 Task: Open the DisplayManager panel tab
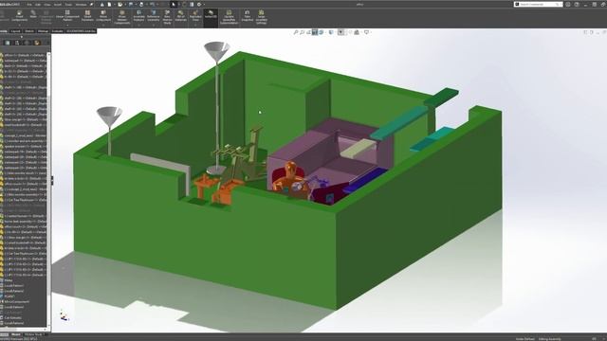pos(37,43)
